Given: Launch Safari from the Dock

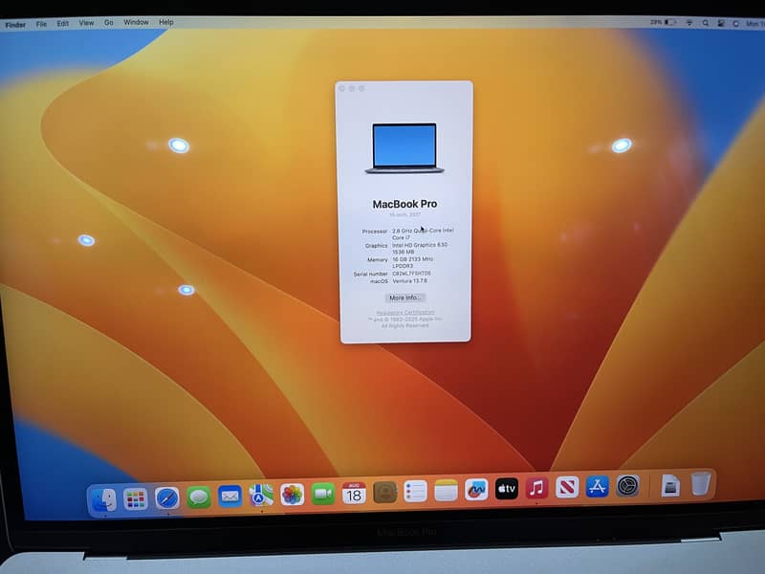Looking at the screenshot, I should [x=166, y=498].
